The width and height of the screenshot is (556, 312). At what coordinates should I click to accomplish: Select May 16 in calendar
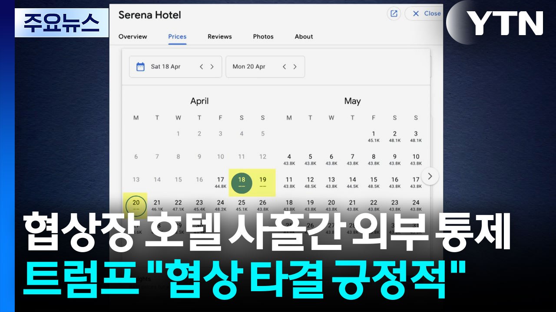[x=395, y=182]
